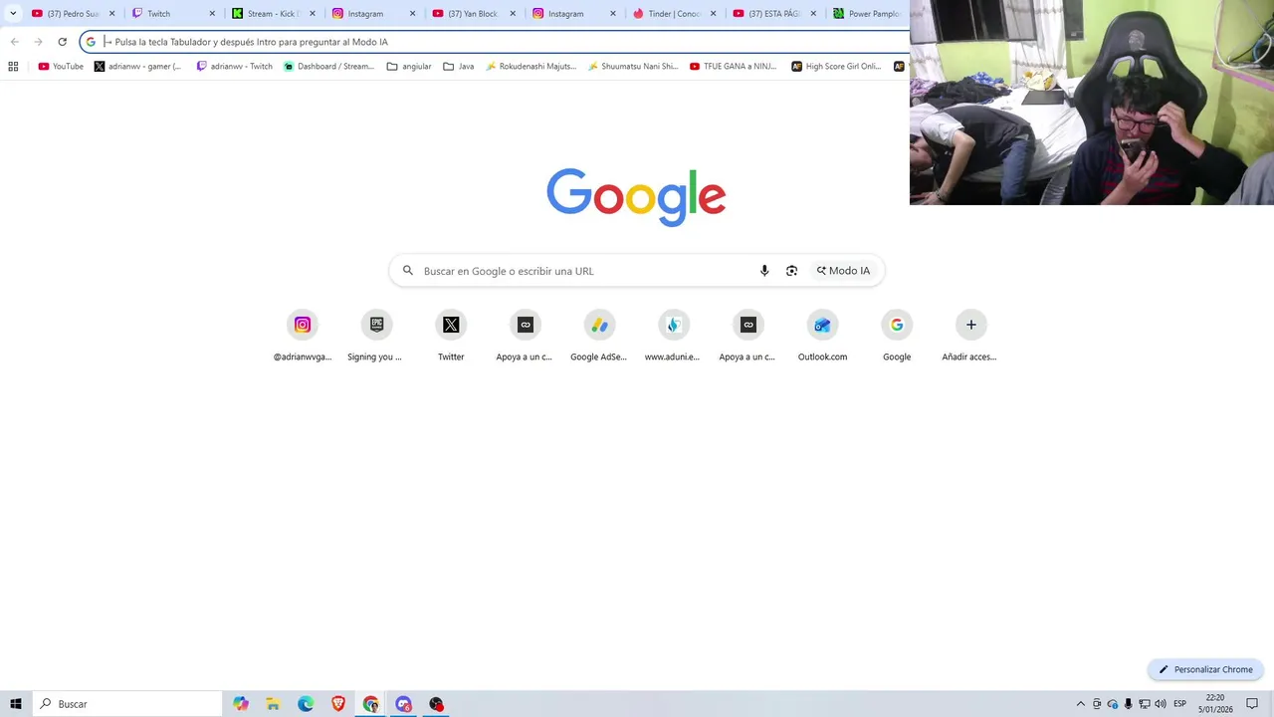This screenshot has width=1274, height=717.
Task: Reload the current page
Action: (62, 42)
